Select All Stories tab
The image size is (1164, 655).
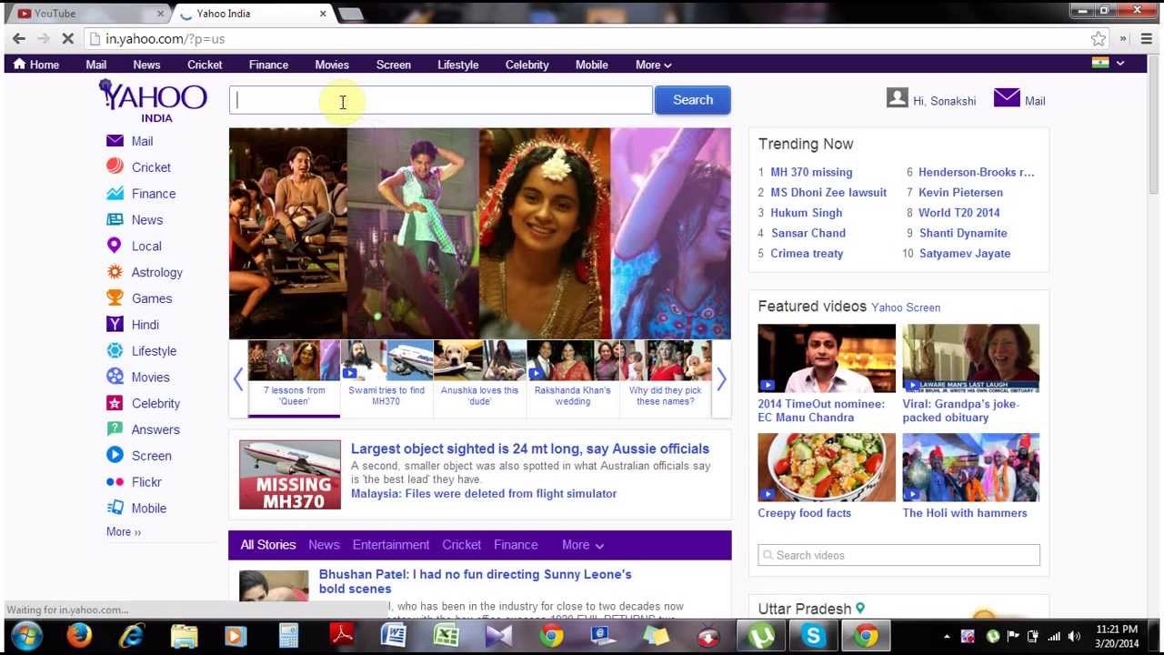[x=268, y=545]
